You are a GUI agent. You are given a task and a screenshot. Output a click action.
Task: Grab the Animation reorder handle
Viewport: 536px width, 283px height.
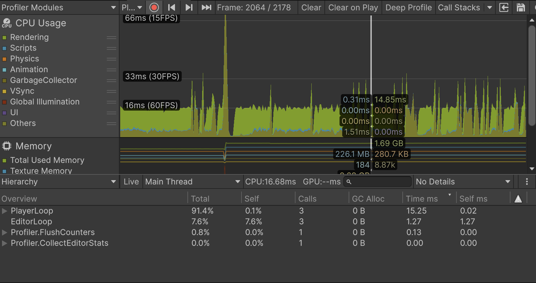[x=111, y=70]
